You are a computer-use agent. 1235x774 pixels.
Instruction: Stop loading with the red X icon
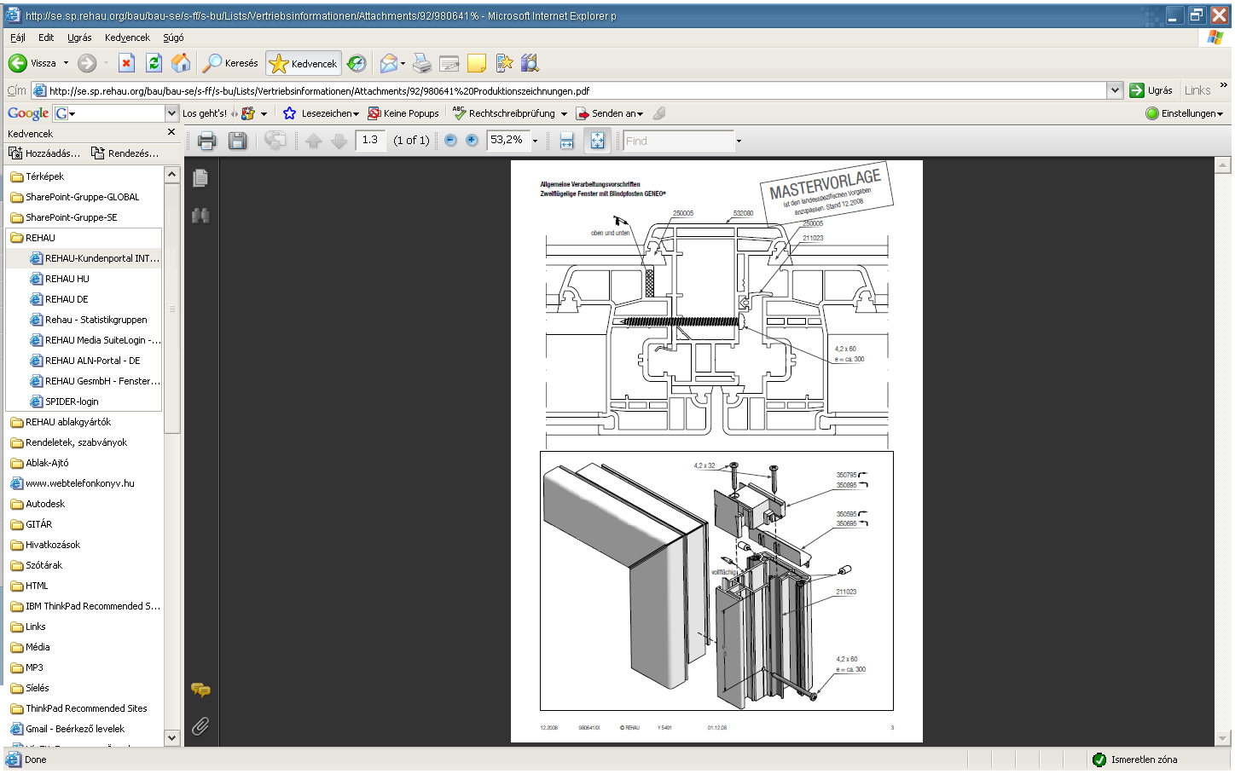point(126,63)
